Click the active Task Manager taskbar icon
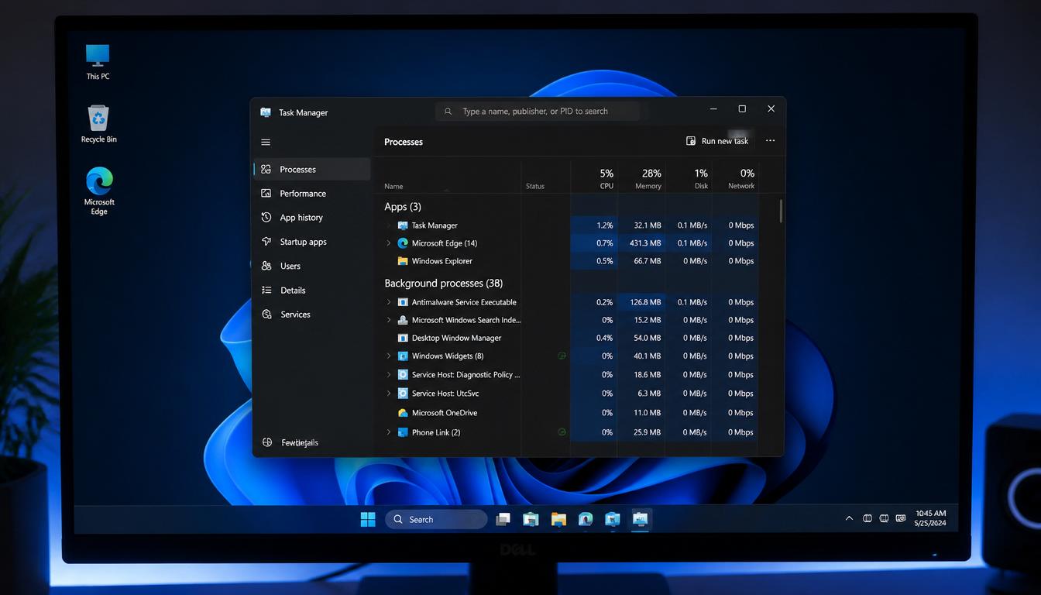 tap(640, 519)
